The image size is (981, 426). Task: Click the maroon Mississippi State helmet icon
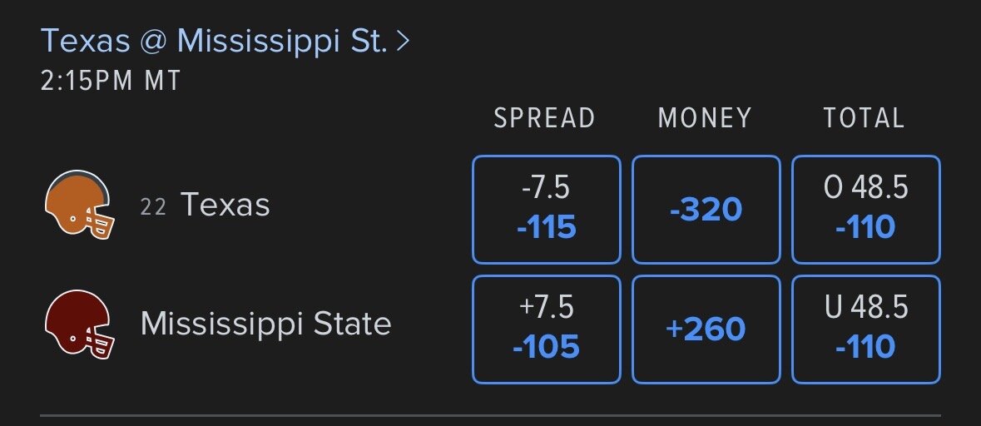[78, 324]
